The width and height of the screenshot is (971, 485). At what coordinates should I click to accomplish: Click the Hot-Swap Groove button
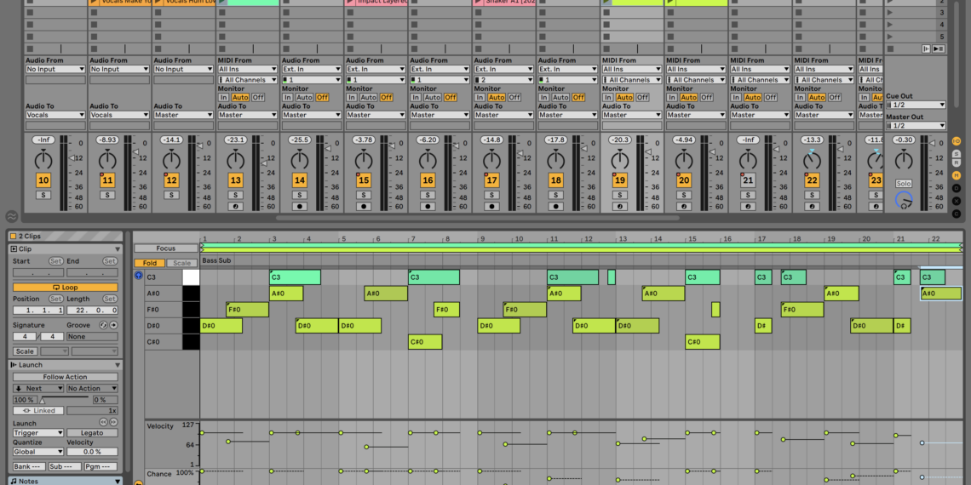103,325
